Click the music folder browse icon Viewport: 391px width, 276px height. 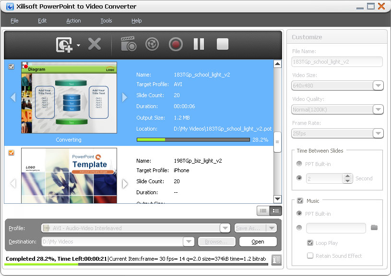tap(374, 228)
